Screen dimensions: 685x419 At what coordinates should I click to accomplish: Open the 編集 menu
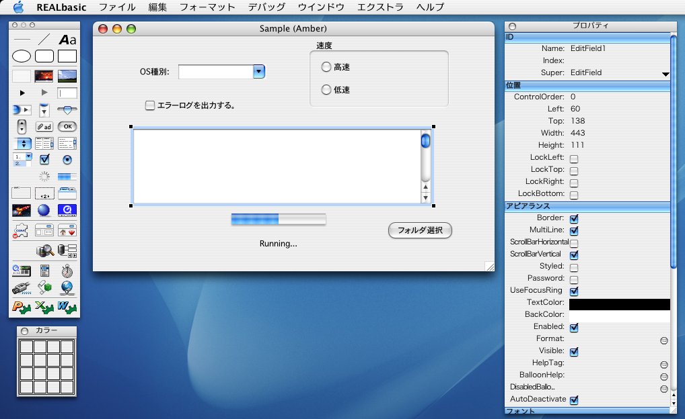tap(157, 7)
